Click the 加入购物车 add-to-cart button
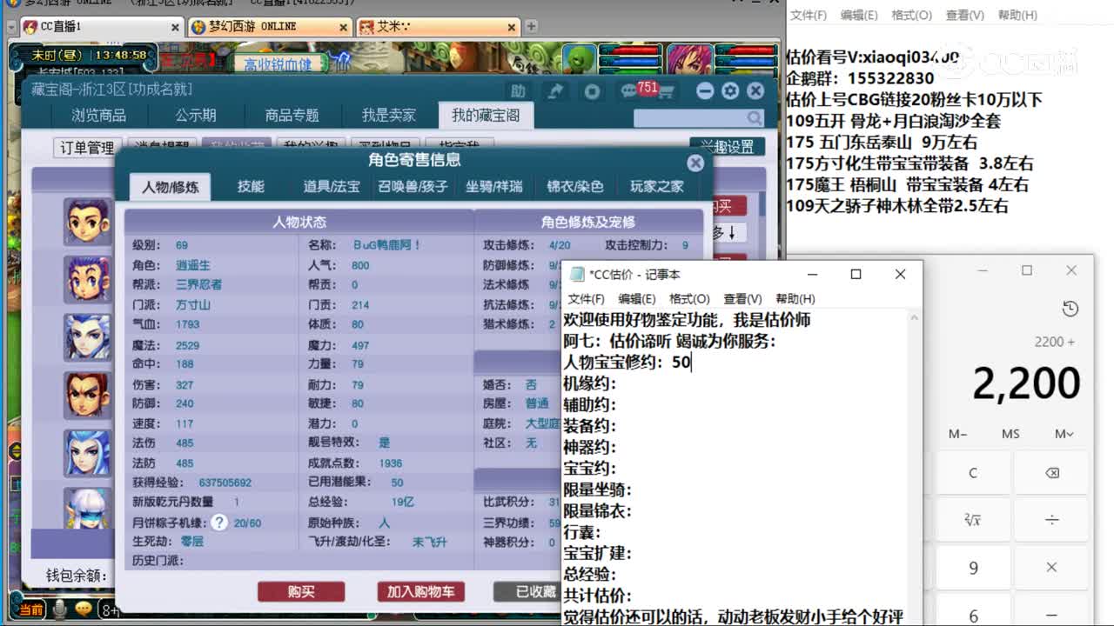The height and width of the screenshot is (626, 1114). pos(420,590)
